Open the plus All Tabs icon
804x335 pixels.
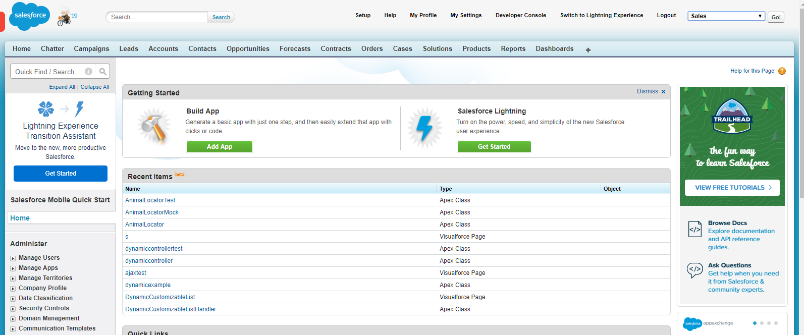click(x=588, y=50)
